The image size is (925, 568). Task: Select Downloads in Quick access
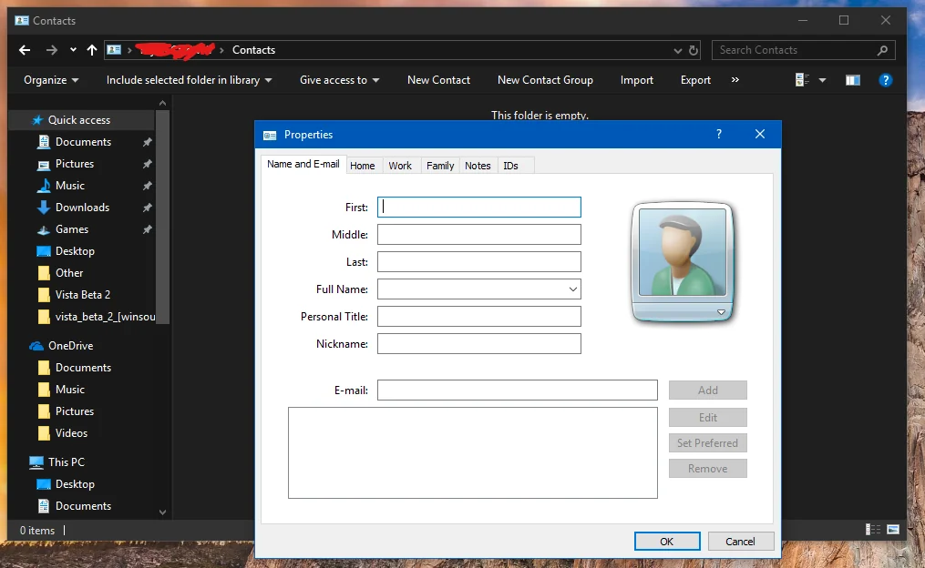(82, 208)
